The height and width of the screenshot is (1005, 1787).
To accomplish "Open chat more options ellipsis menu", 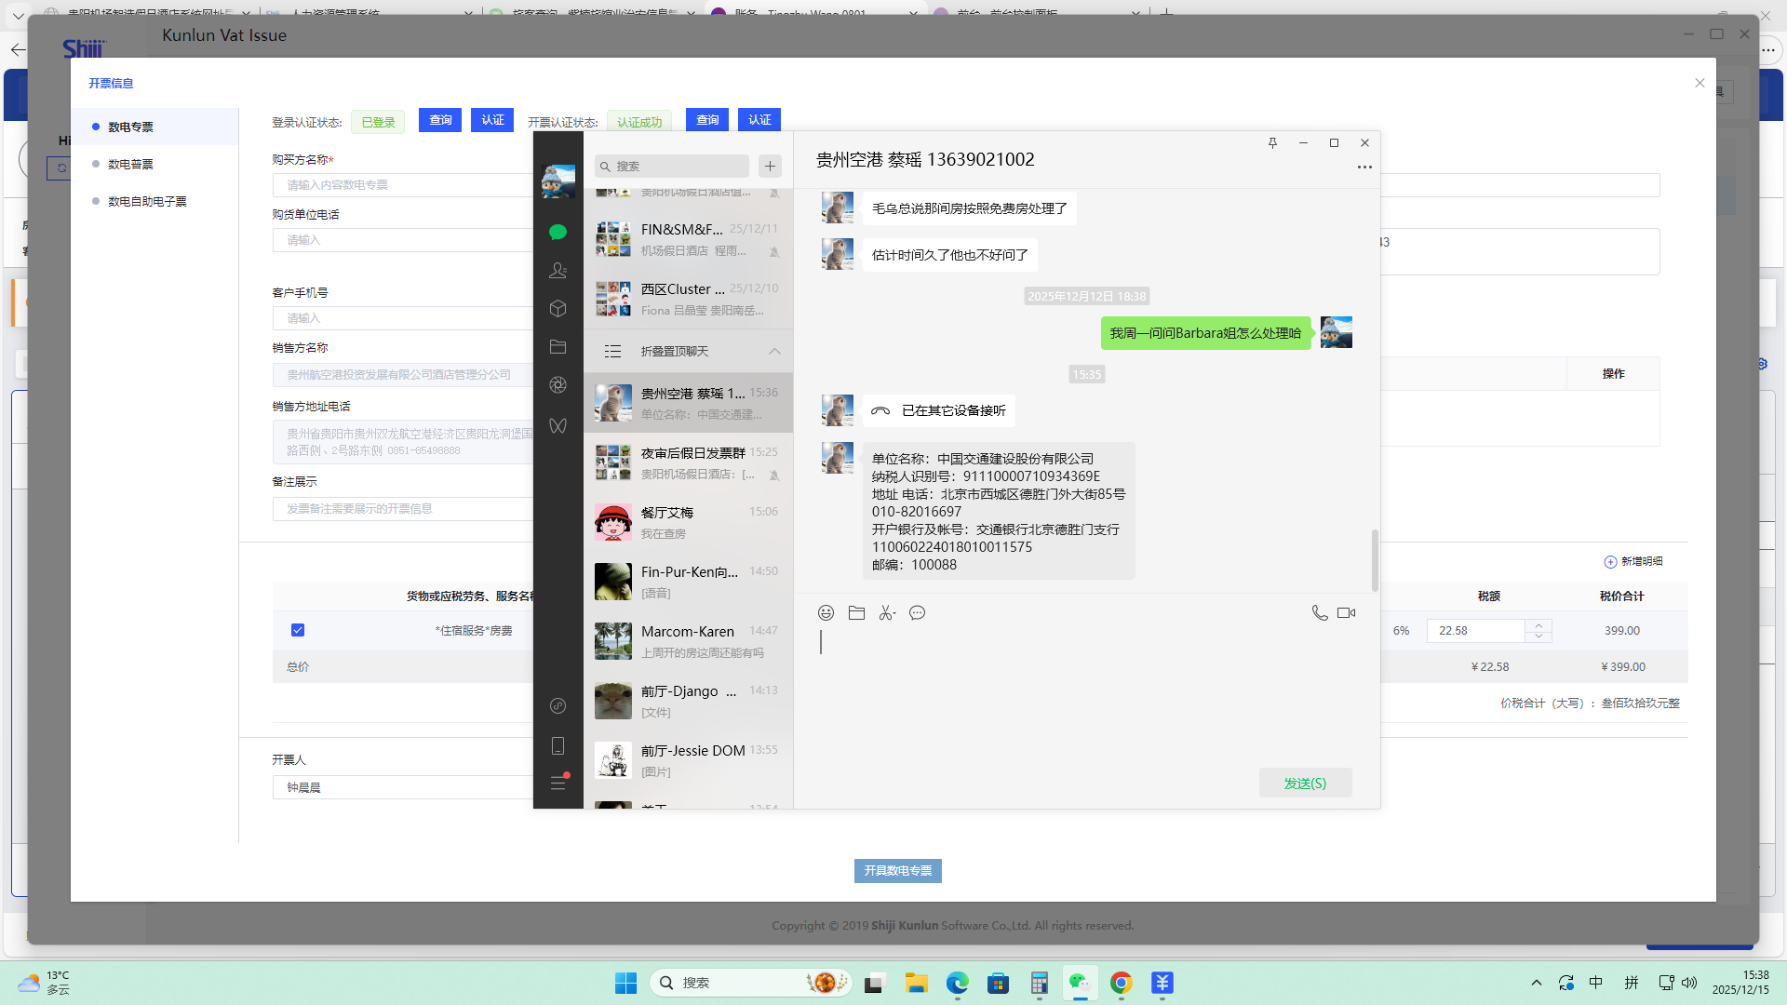I will click(x=1364, y=167).
